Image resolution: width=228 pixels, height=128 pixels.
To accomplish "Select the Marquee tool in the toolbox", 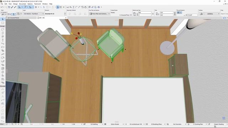I will pos(2,23).
